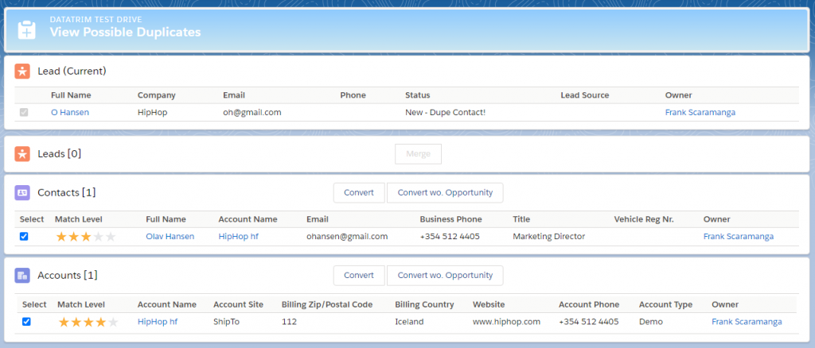Open Frank Scaramanga owner link for lead
The image size is (815, 348).
(x=700, y=112)
